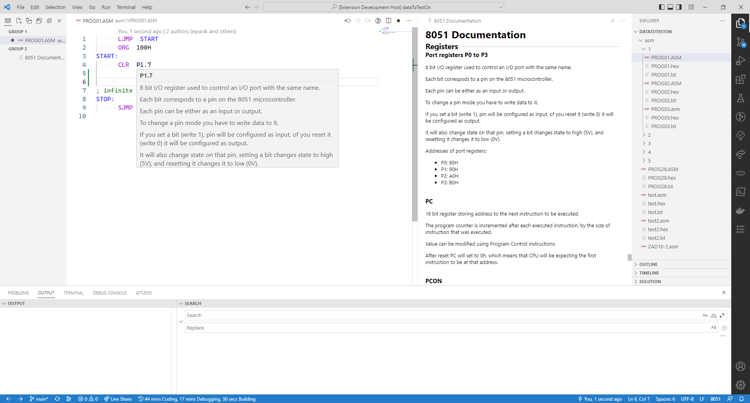This screenshot has height=403, width=750.
Task: Expand the SOLUTION section
Action: (x=681, y=282)
